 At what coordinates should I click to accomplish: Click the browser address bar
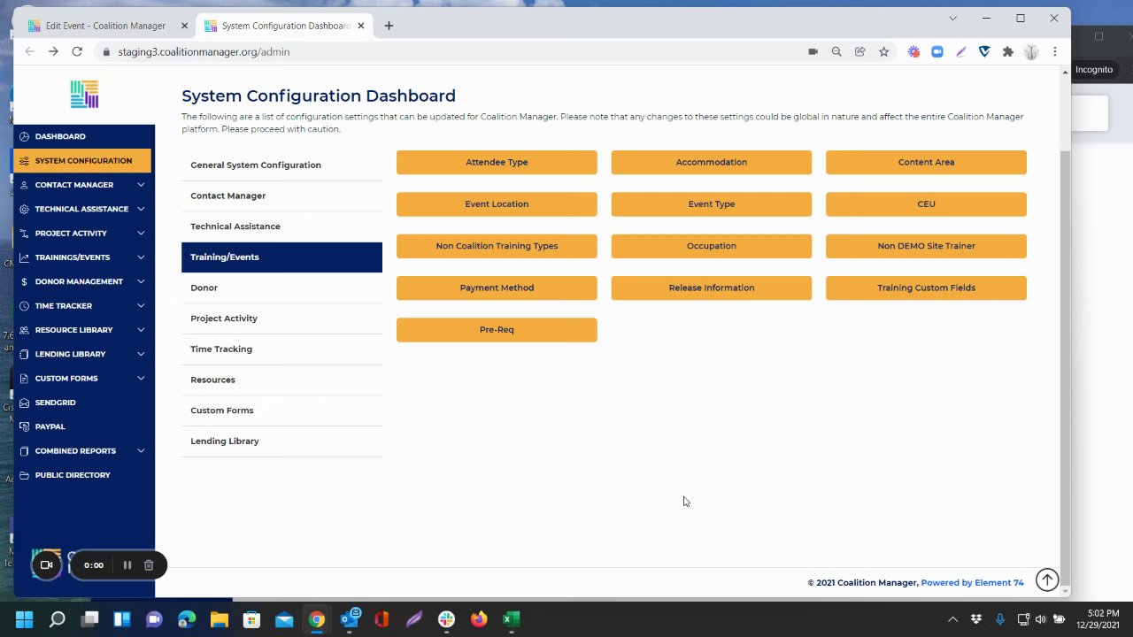click(451, 52)
